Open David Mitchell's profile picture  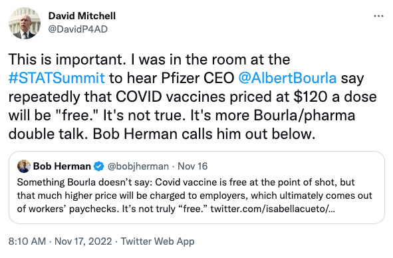25,23
